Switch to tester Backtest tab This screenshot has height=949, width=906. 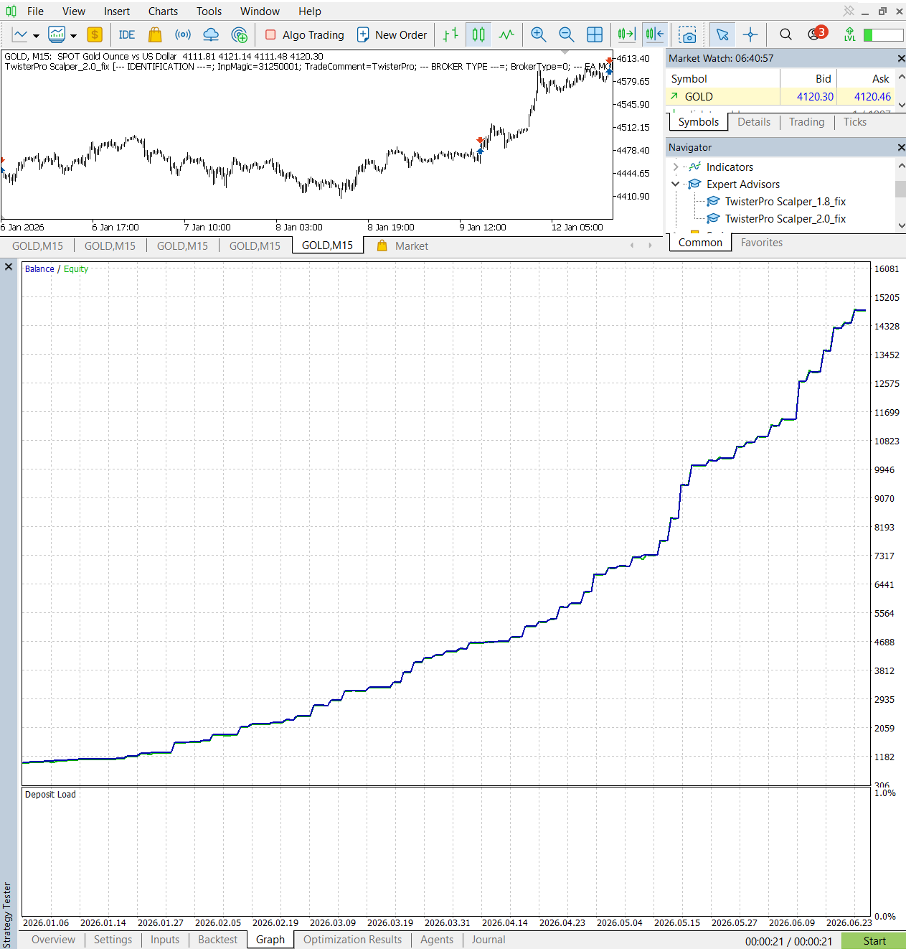[x=217, y=940]
